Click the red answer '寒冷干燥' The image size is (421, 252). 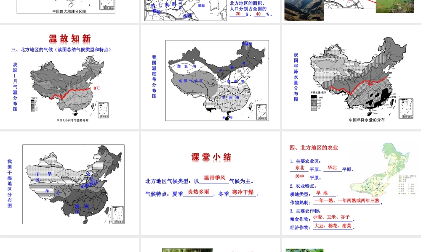pos(243,192)
